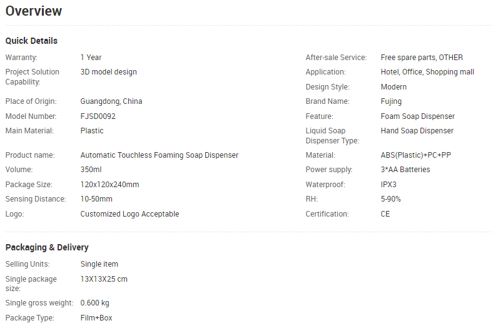Image resolution: width=493 pixels, height=328 pixels.
Task: Click the Film+Box package type
Action: pyautogui.click(x=96, y=318)
